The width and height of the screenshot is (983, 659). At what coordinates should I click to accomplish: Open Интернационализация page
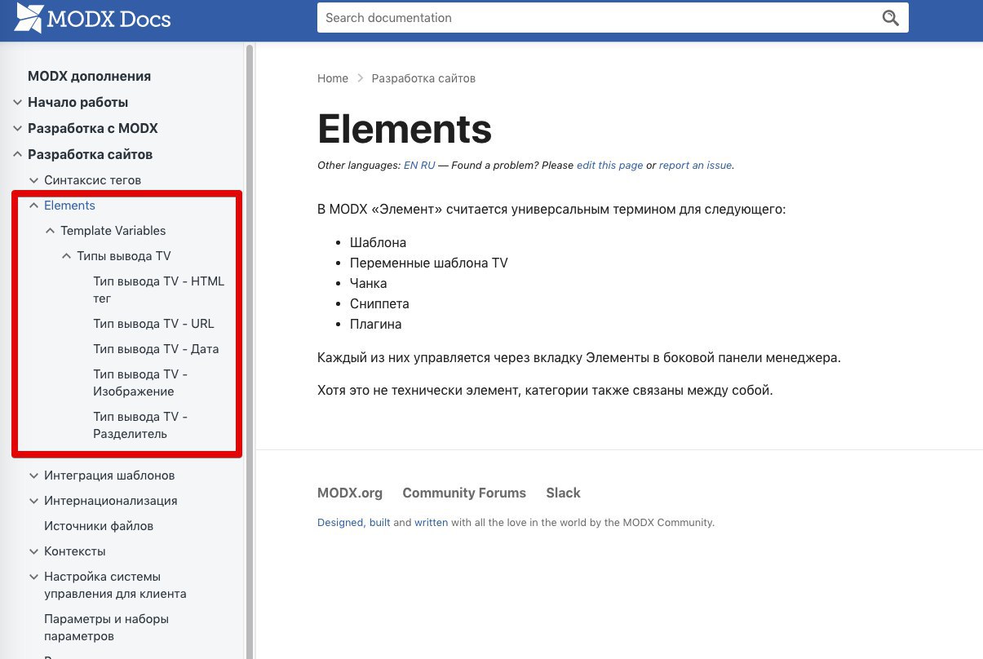click(x=111, y=501)
